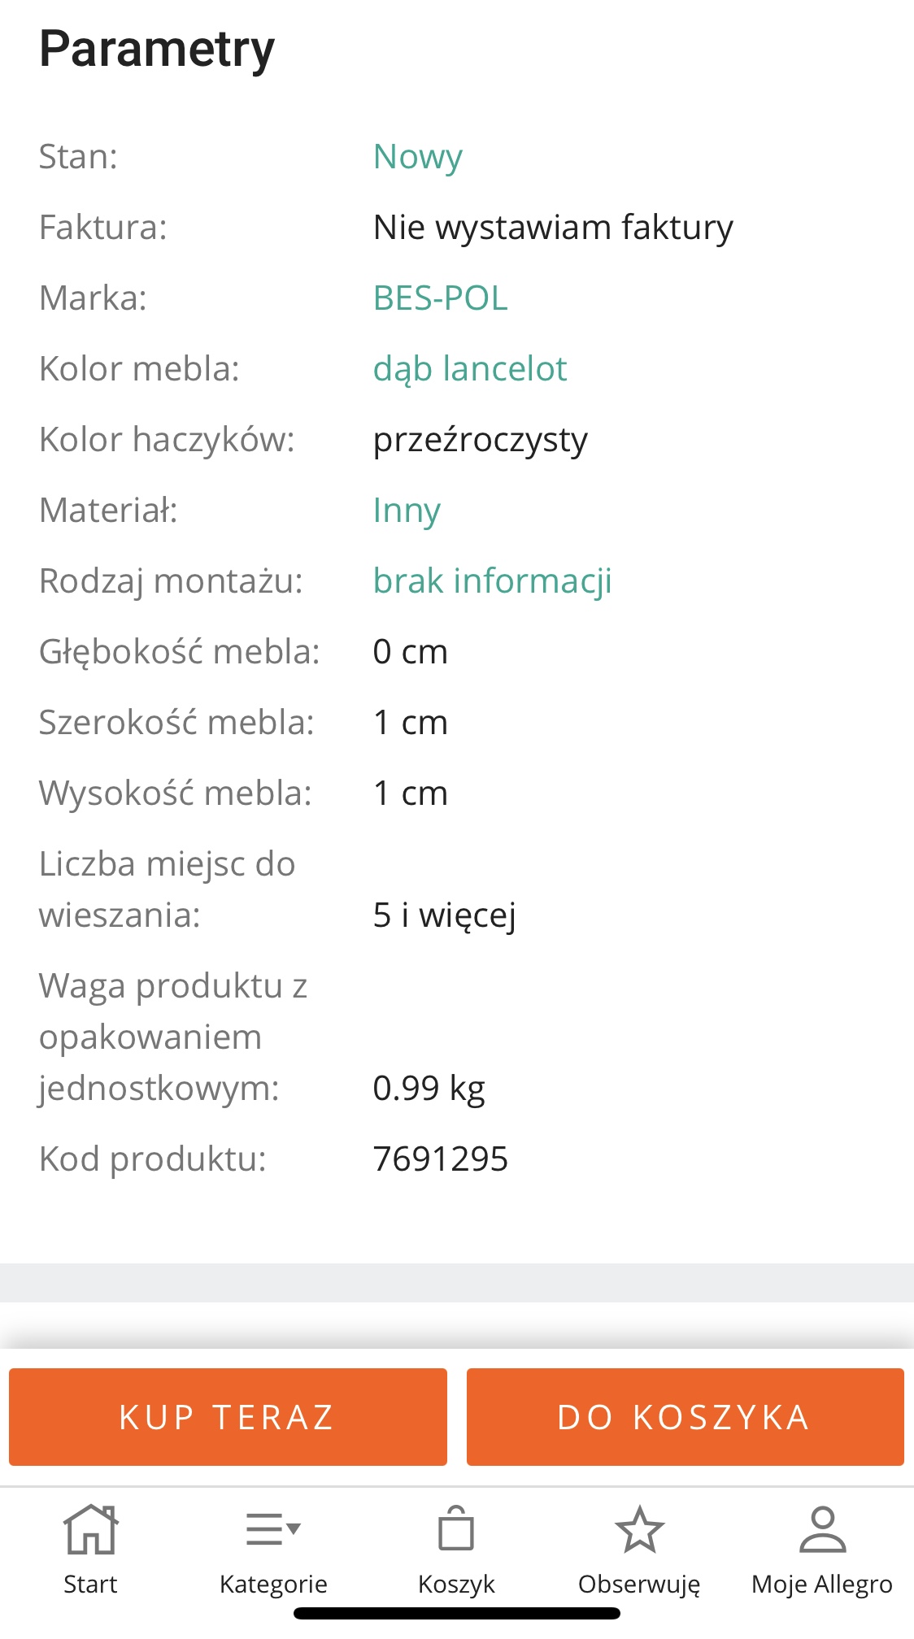Switch to the Obserwuję tab label
914x1639 pixels.
click(x=639, y=1584)
